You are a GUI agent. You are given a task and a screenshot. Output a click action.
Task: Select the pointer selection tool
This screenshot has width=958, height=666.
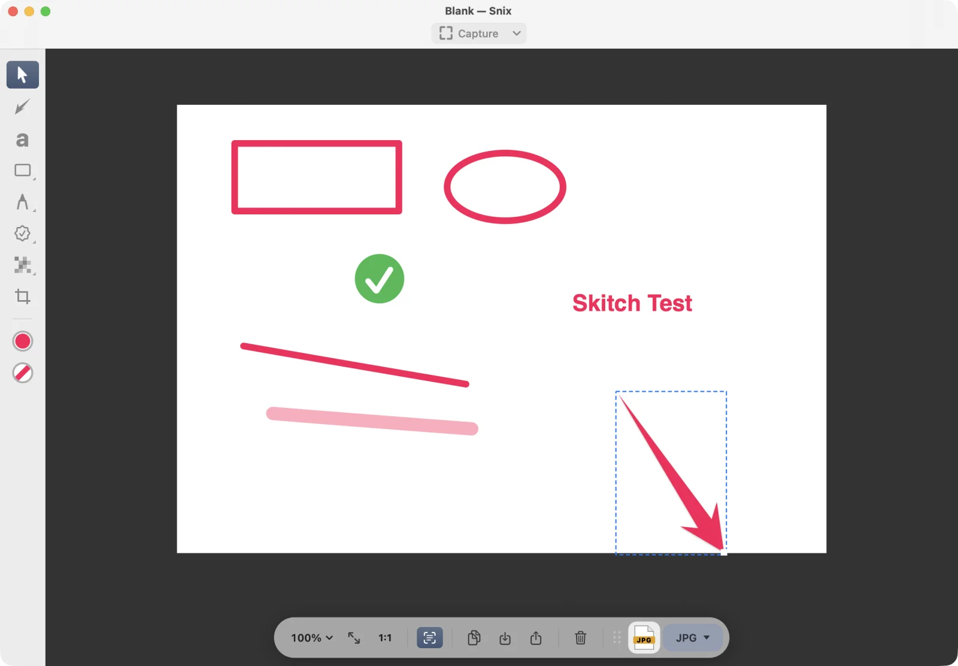point(23,75)
